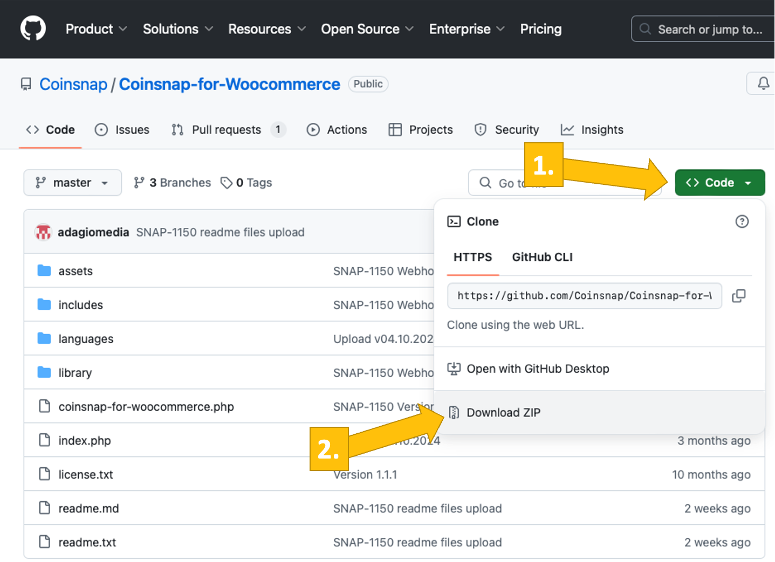The width and height of the screenshot is (775, 562).
Task: View the 3 Branches link
Action: (x=172, y=183)
